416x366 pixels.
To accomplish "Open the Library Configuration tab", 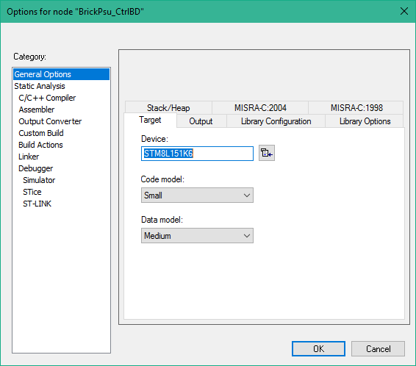I will (x=276, y=121).
